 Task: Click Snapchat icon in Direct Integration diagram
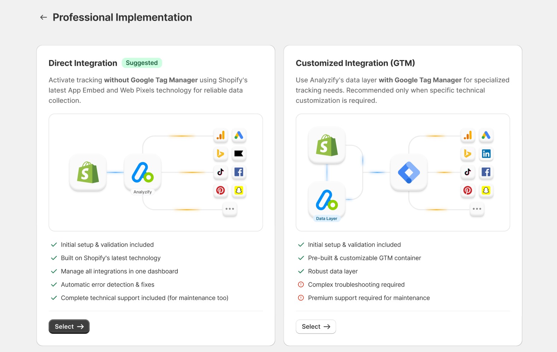coord(239,190)
